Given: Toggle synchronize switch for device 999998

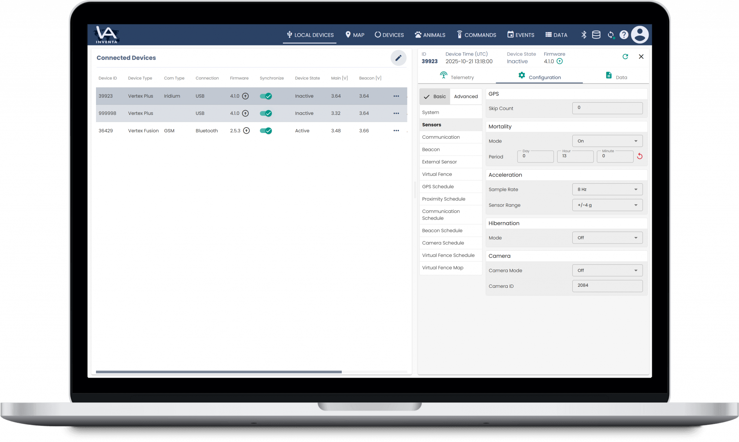Looking at the screenshot, I should coord(266,113).
